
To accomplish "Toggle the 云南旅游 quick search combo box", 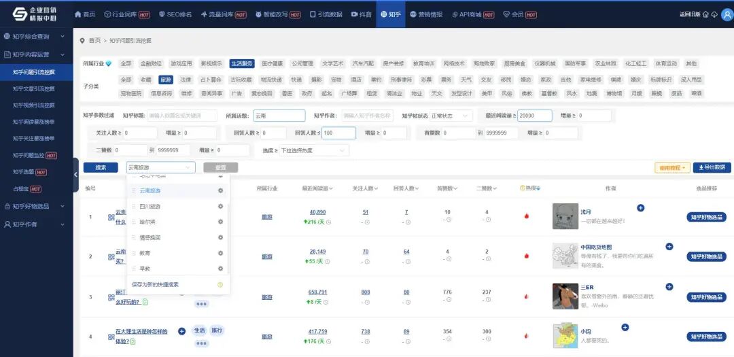I will (160, 167).
